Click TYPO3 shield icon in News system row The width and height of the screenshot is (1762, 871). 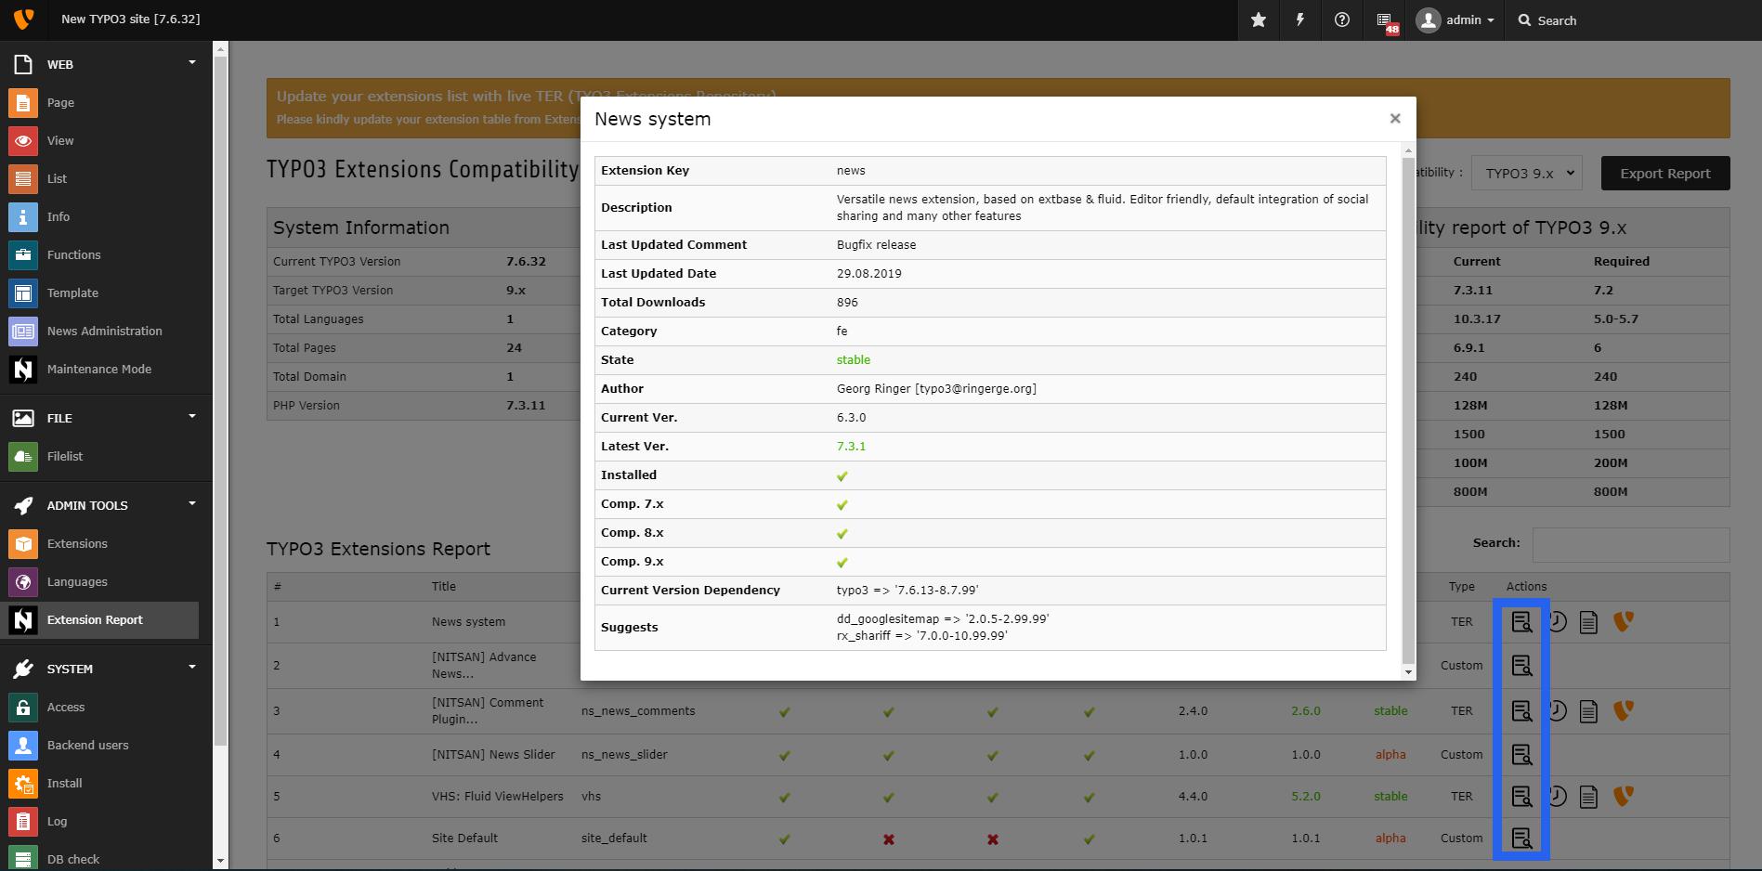[1624, 621]
